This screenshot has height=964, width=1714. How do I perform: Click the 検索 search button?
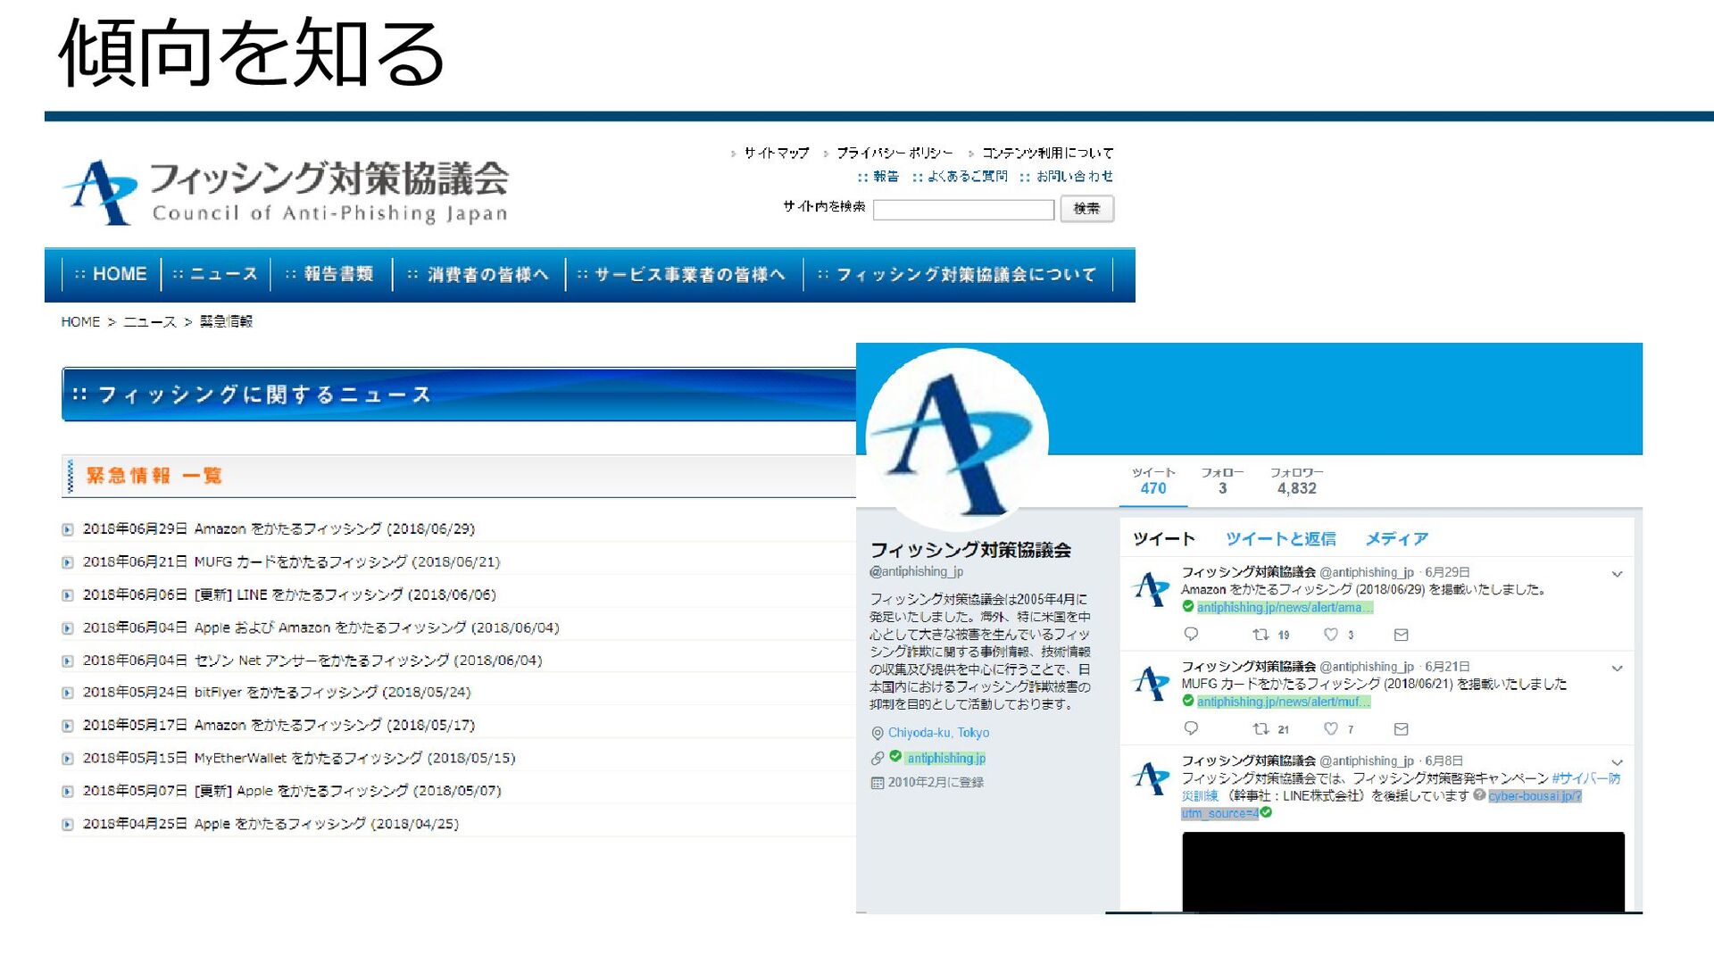(1086, 209)
